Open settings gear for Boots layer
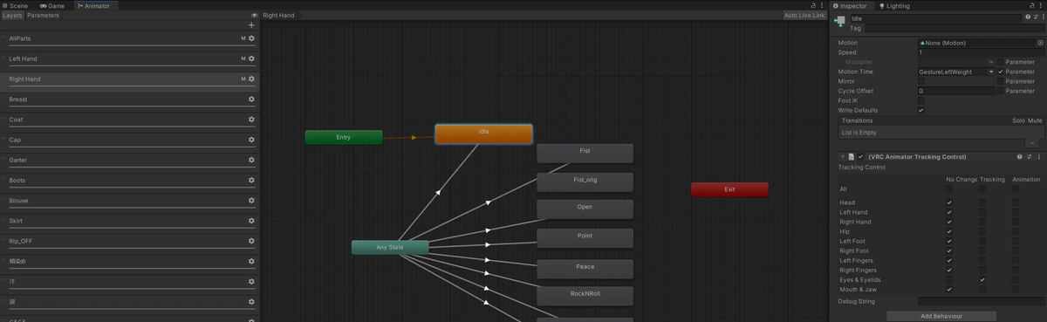The height and width of the screenshot is (322, 1047). [x=252, y=181]
